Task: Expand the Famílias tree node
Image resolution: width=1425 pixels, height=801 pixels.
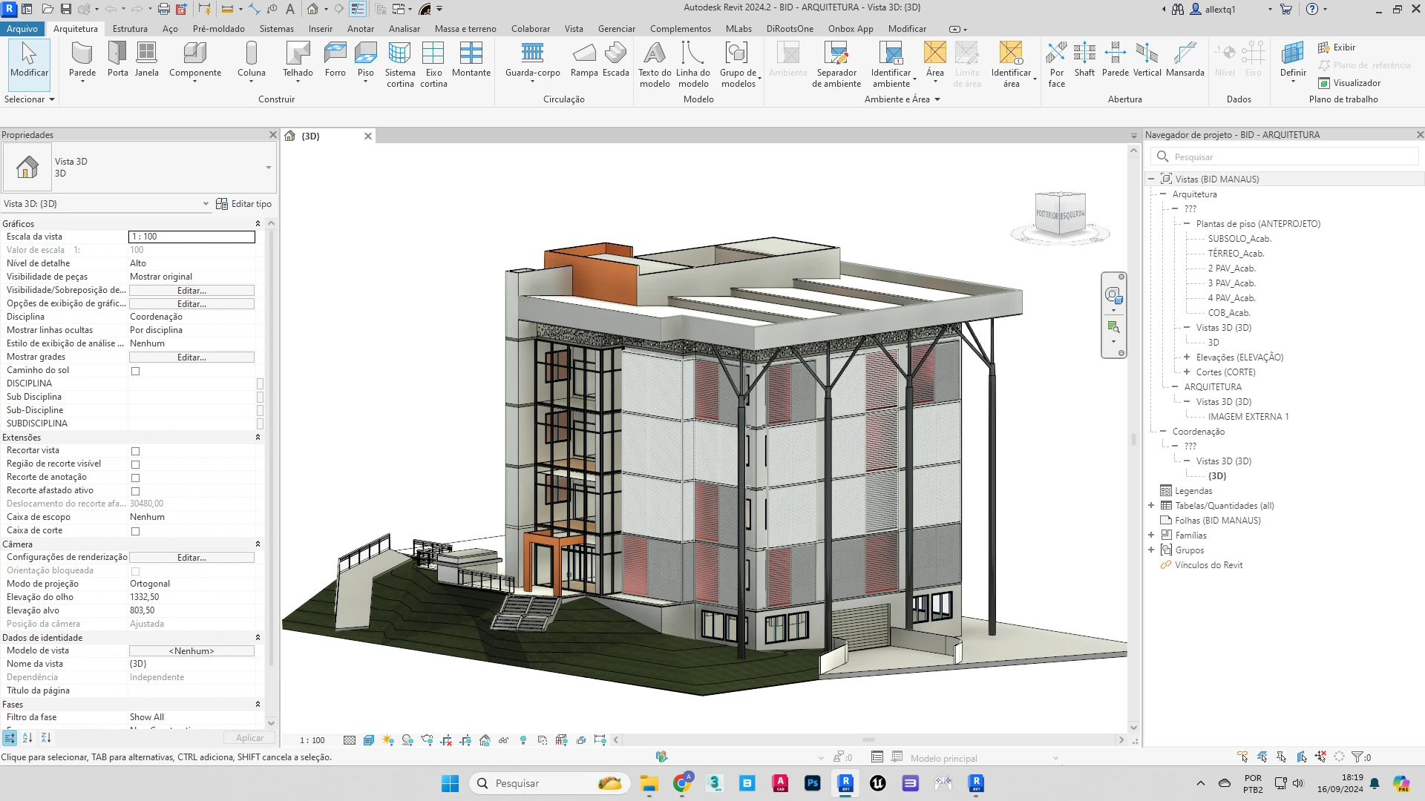Action: click(x=1151, y=535)
